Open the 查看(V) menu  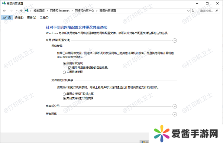tap(32, 17)
